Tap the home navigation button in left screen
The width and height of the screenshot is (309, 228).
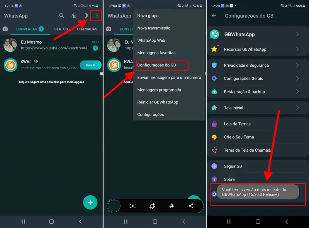click(x=51, y=222)
